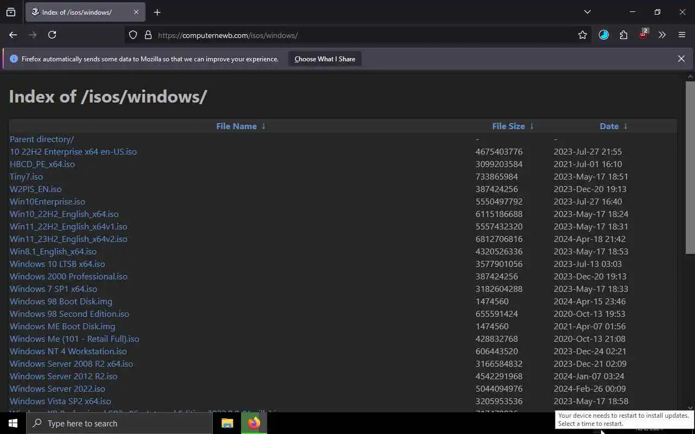
Task: Open Windows 10 LTSB x64.iso link
Action: 58,264
